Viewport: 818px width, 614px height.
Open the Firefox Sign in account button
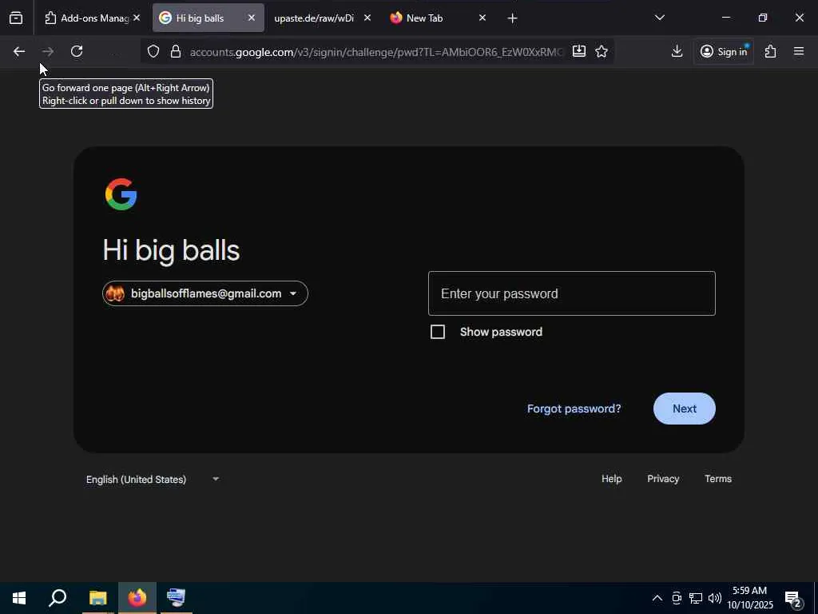[724, 51]
